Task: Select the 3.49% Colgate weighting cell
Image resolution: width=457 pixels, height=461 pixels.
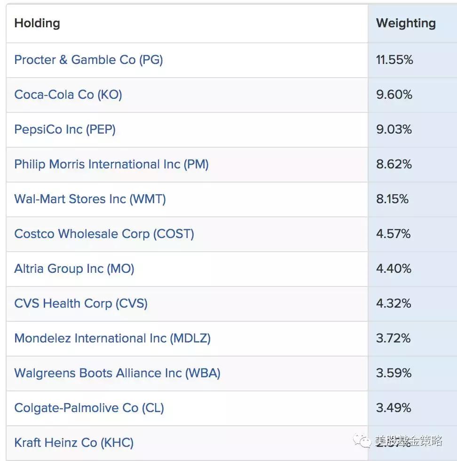Action: [394, 408]
